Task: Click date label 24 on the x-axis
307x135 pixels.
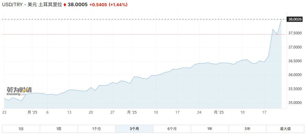Action: pyautogui.click(x=199, y=112)
